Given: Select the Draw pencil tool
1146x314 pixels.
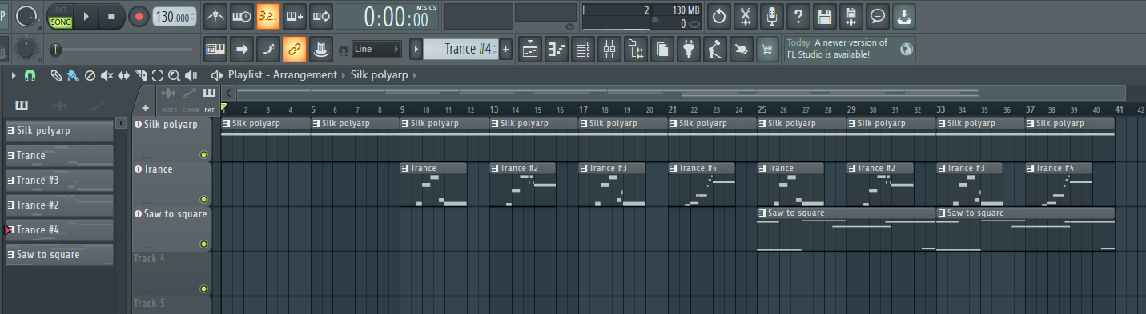Looking at the screenshot, I should (56, 75).
